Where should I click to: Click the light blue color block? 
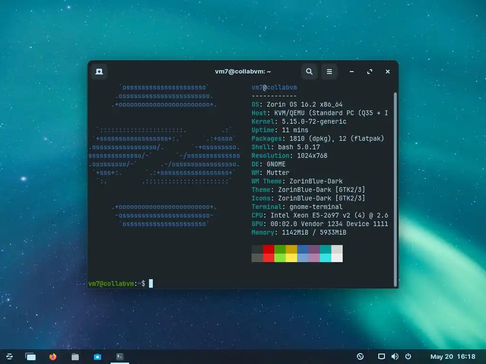(x=303, y=258)
